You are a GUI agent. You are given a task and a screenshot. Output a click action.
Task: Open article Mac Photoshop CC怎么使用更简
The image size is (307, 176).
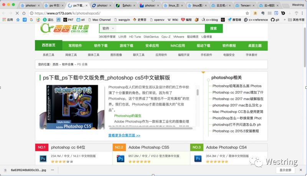coord(238,112)
